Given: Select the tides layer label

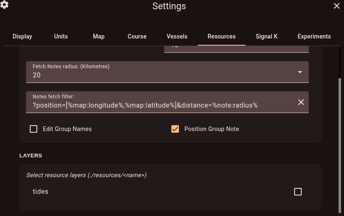Looking at the screenshot, I should pos(41,192).
